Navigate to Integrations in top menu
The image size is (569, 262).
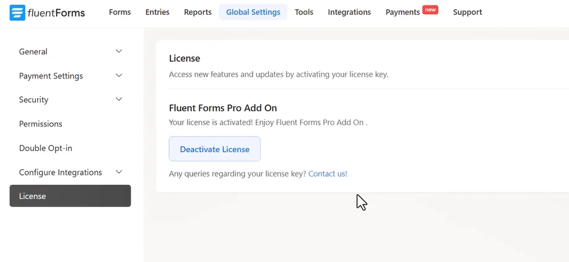[349, 12]
